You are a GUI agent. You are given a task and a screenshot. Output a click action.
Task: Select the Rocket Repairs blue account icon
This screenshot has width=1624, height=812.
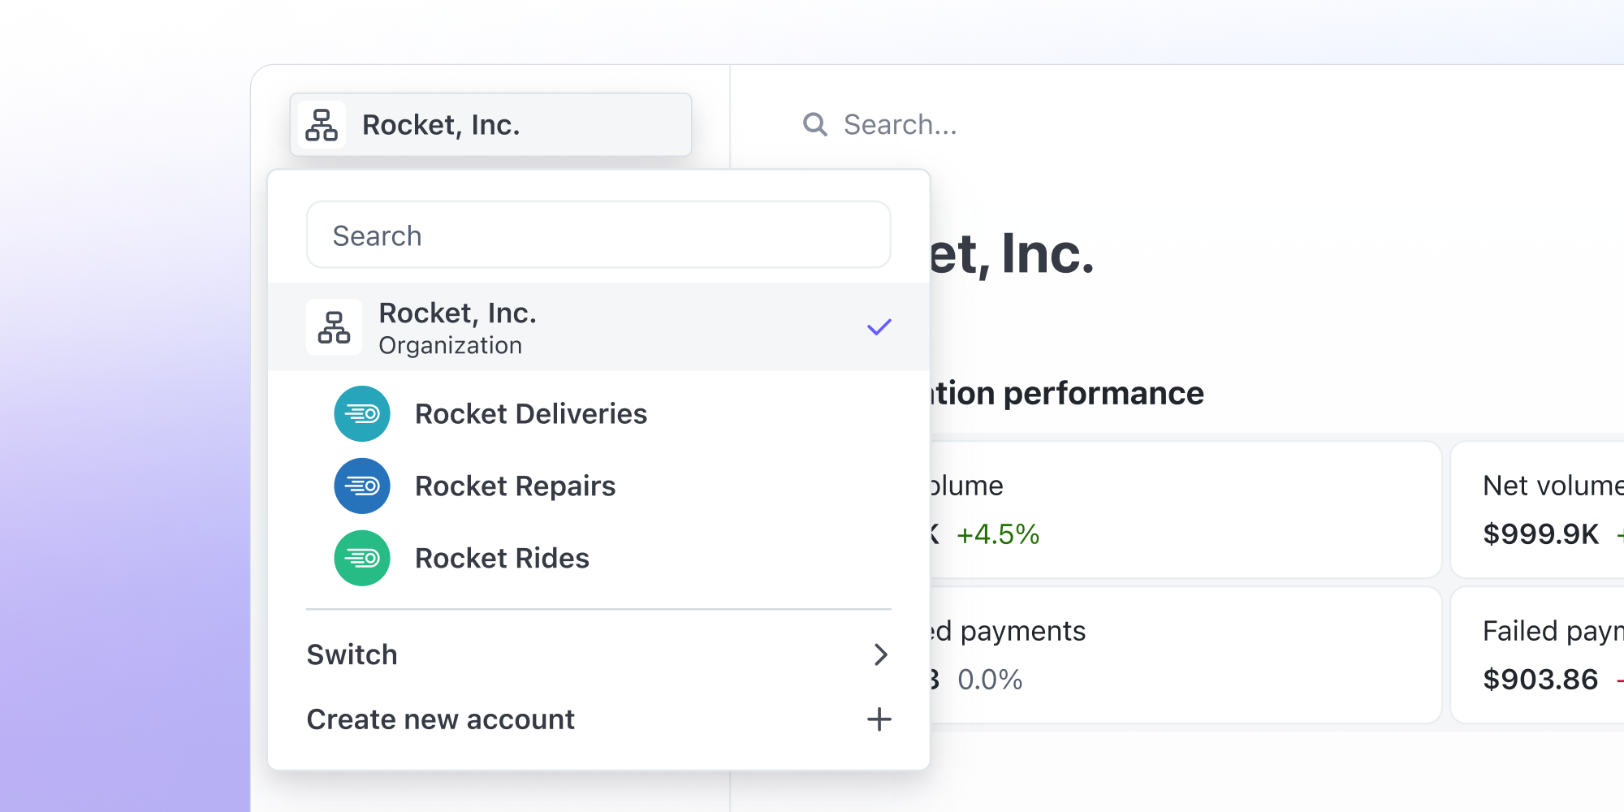(362, 486)
